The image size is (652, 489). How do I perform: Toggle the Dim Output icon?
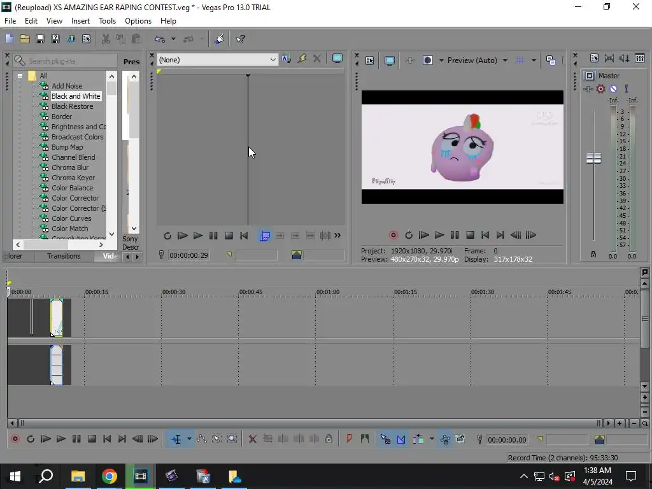coord(625,59)
